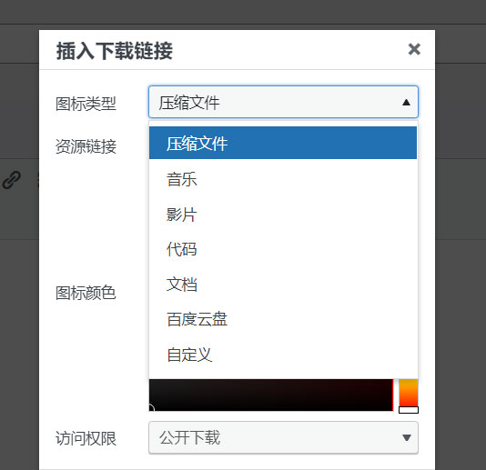Click inside the dark color saturation area
This screenshot has width=486, height=470.
pos(271,395)
